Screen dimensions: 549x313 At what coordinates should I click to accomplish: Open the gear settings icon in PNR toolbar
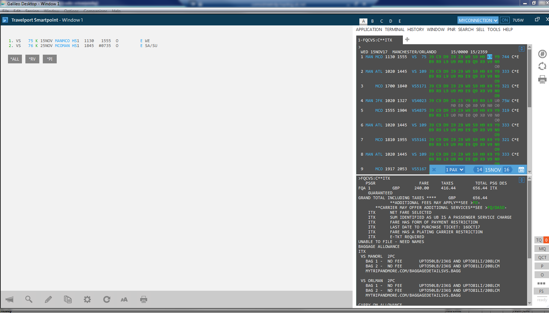pyautogui.click(x=87, y=299)
